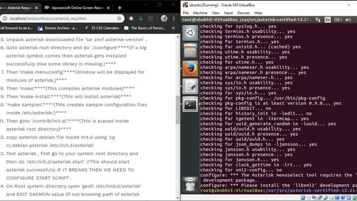Click the round white extension icon in the Chrome toolbar
This screenshot has height=201, width=357.
pos(131,18)
